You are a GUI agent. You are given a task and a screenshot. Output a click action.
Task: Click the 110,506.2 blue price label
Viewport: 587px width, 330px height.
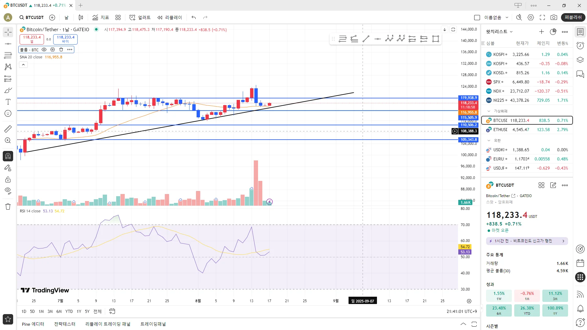coord(469,125)
